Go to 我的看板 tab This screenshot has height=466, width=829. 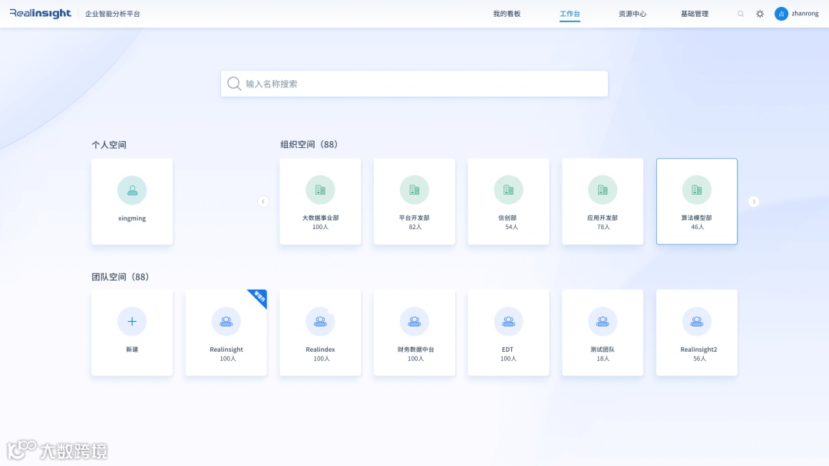tap(507, 14)
